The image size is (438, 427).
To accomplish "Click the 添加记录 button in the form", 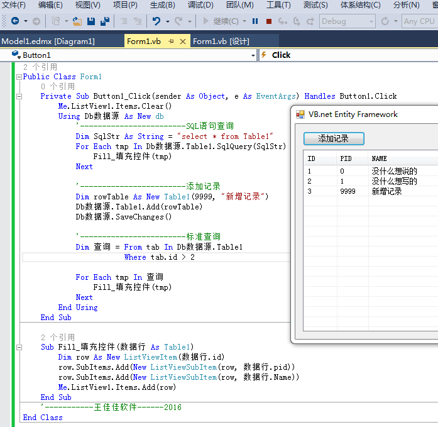I will (333, 138).
